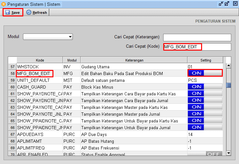The width and height of the screenshot is (239, 164).
Task: Toggle Keterangan Master pada Jurnal switch
Action: [x=205, y=114]
